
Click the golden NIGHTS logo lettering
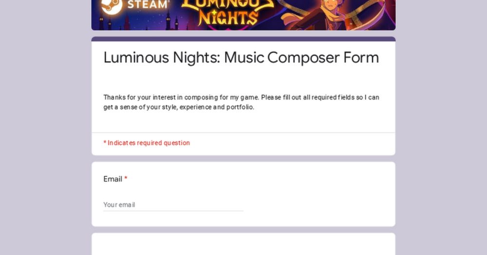point(228,17)
